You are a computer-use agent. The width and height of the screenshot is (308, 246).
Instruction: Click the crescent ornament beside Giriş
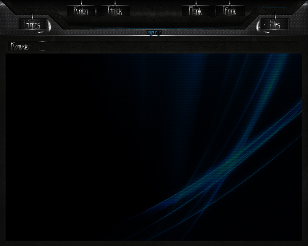49,27
